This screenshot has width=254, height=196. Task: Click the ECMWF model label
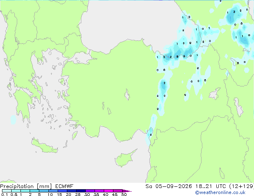(x=65, y=186)
